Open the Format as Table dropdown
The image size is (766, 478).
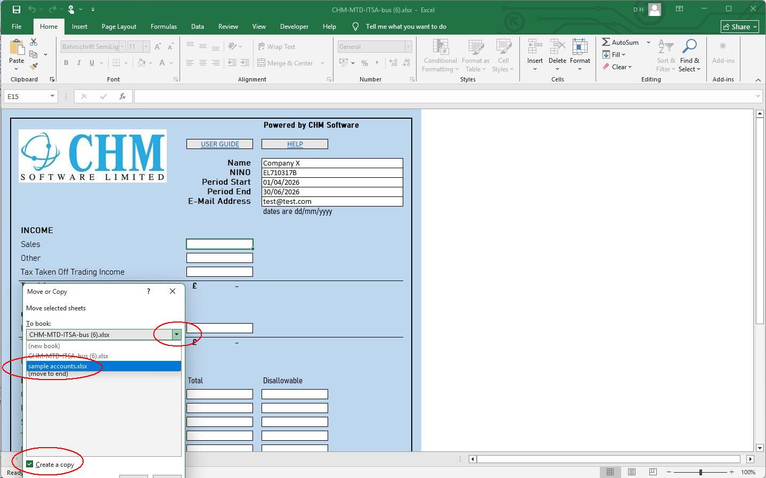[x=475, y=55]
